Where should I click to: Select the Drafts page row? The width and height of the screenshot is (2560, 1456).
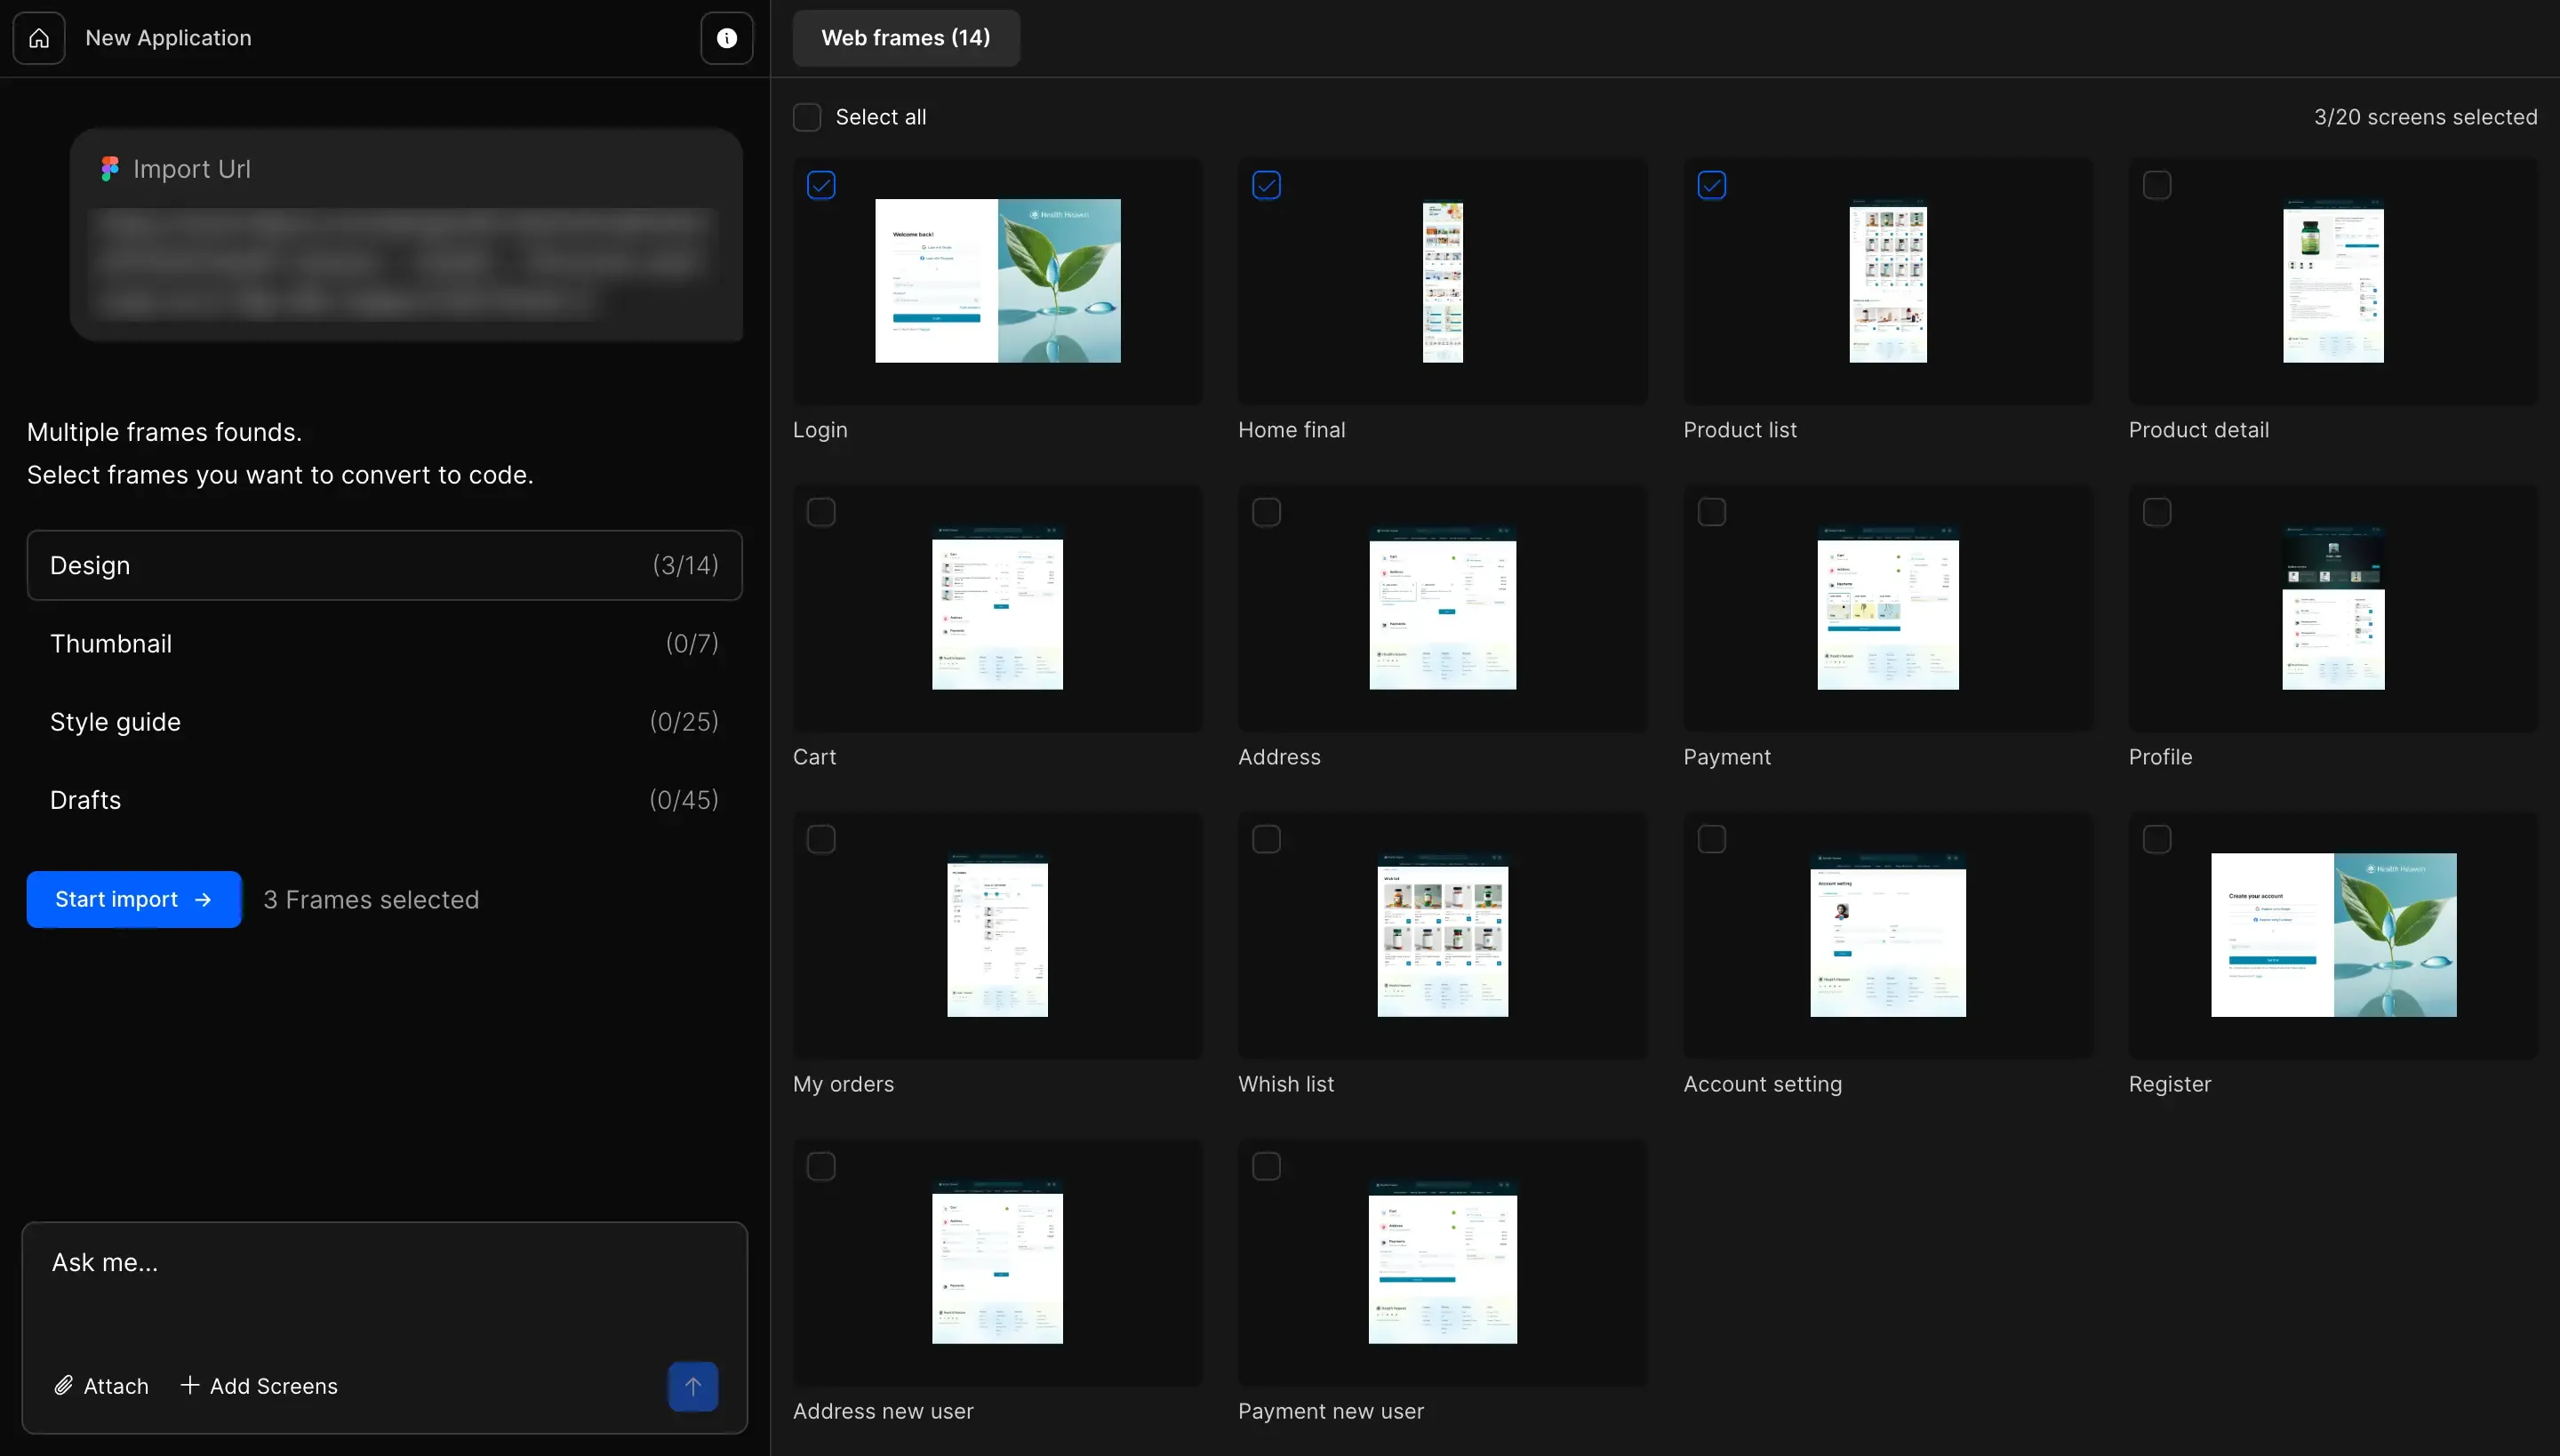pyautogui.click(x=385, y=800)
